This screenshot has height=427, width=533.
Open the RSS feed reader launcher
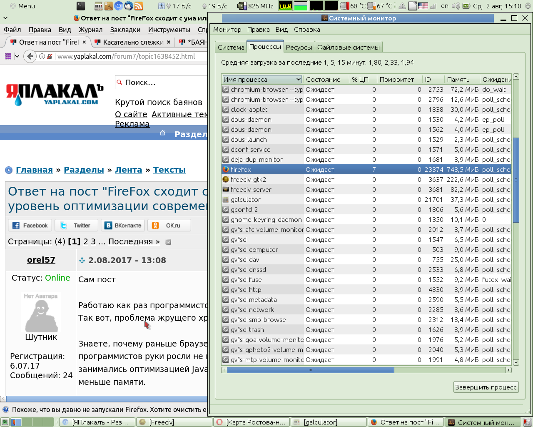click(x=139, y=6)
